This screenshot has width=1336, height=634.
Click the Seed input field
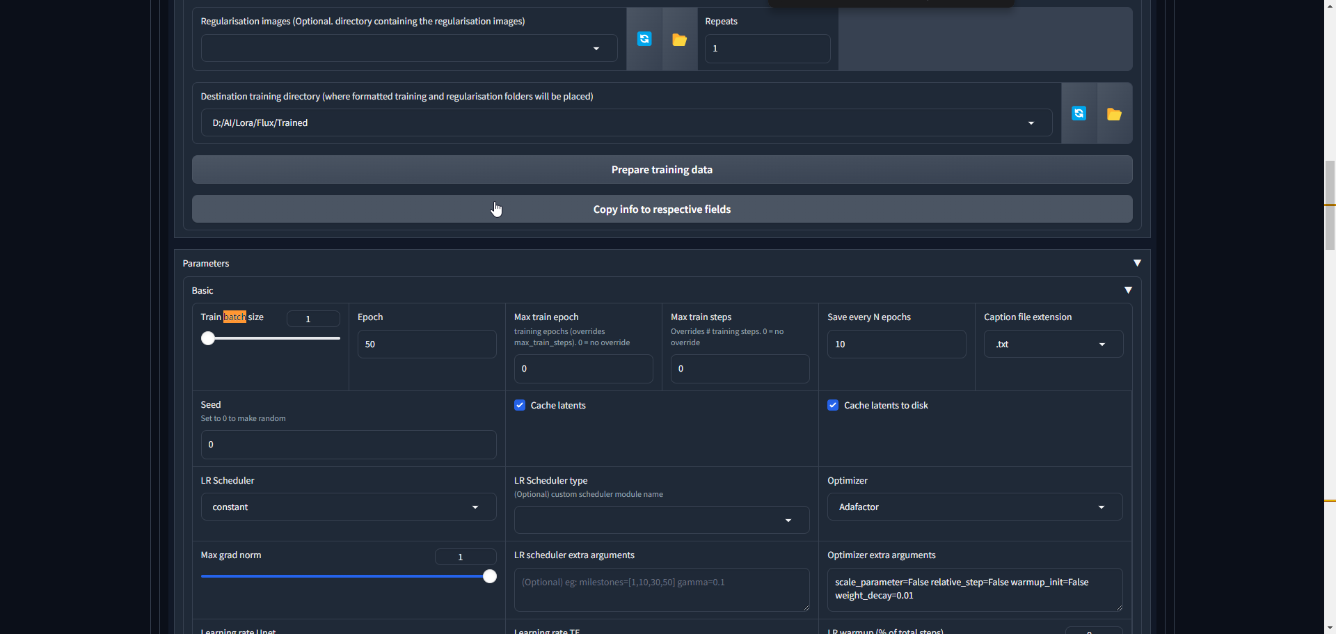(349, 444)
